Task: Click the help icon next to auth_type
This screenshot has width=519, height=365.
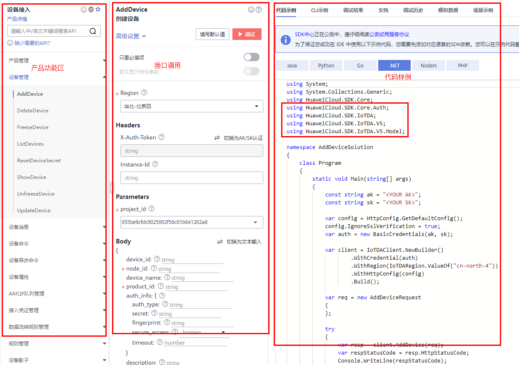Action: (165, 304)
